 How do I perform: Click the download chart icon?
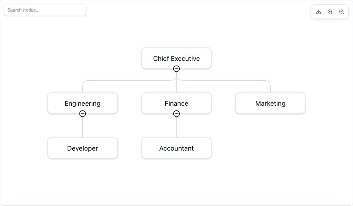[x=318, y=12]
